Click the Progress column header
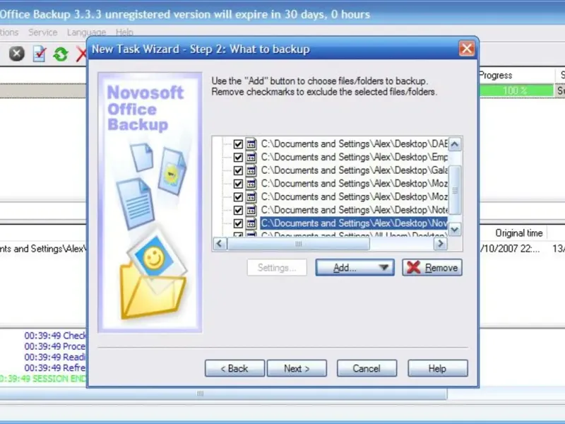This screenshot has height=424, width=565. coord(516,76)
